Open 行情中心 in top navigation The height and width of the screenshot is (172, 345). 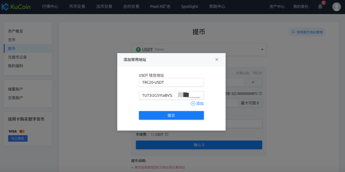[x=50, y=7]
